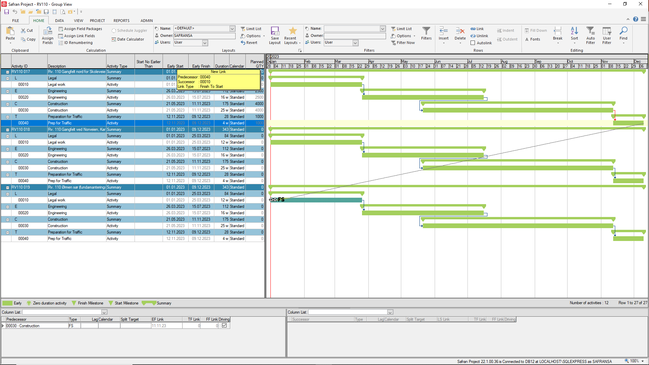Switch to the DATA tab
The width and height of the screenshot is (649, 365).
tap(59, 21)
